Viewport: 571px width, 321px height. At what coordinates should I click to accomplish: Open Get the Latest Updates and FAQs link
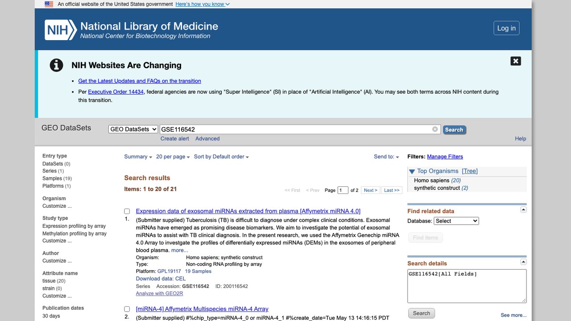pos(140,81)
